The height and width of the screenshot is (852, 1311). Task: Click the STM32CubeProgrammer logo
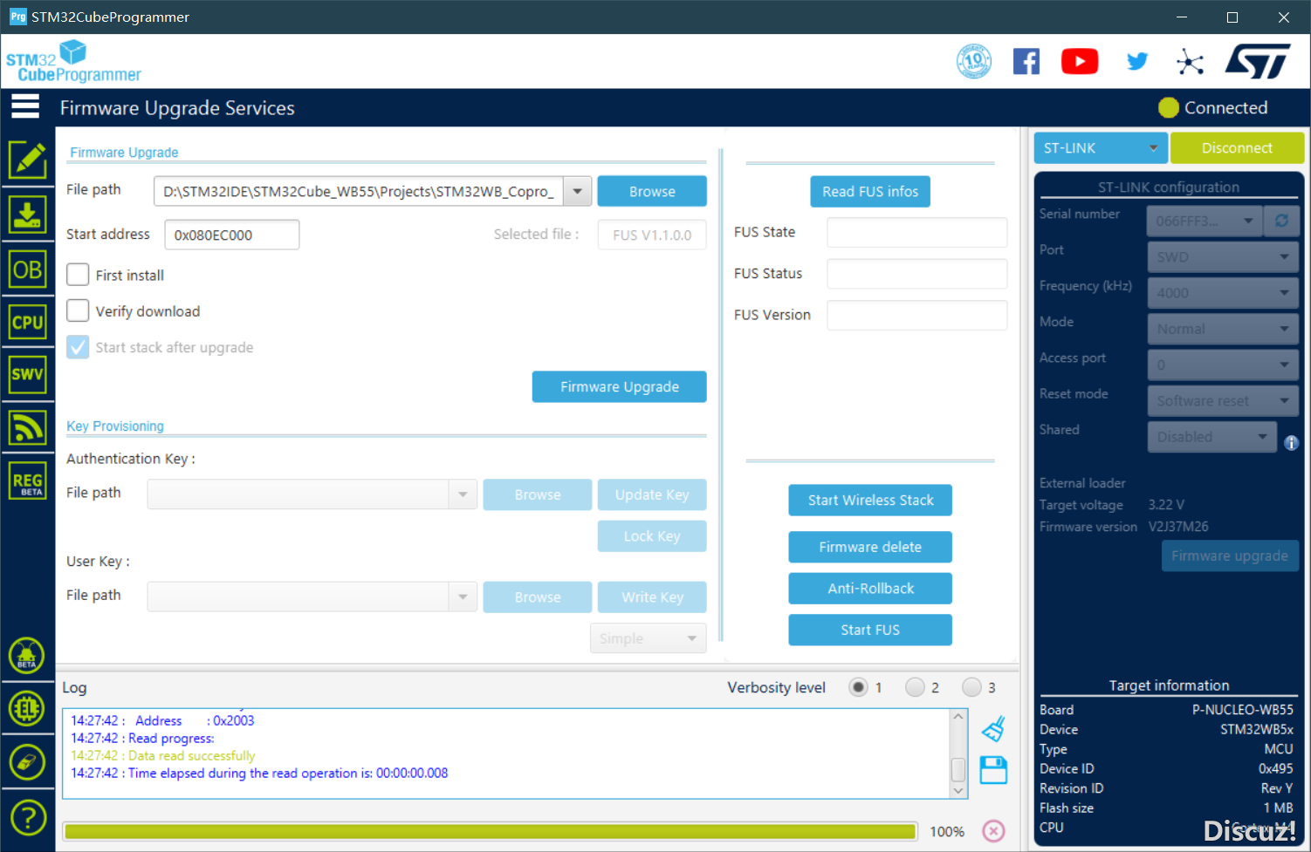coord(73,62)
